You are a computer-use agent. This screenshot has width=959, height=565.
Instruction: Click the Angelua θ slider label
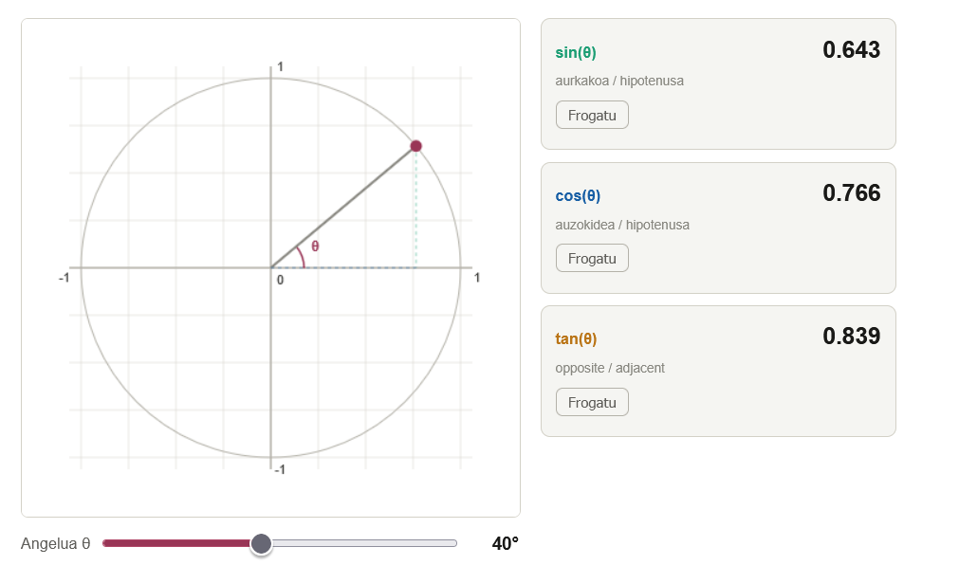(x=55, y=543)
